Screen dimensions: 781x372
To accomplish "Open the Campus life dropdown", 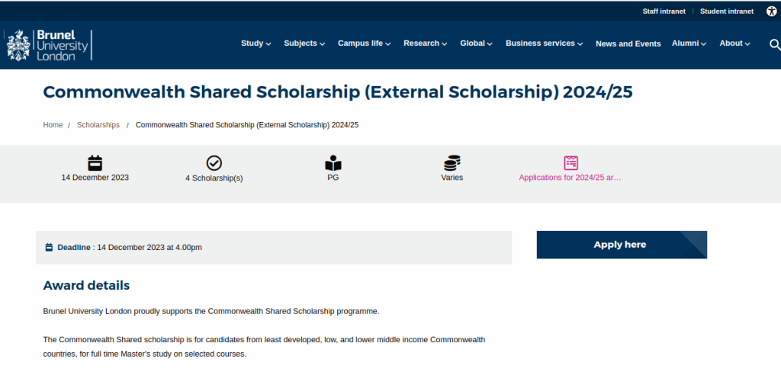I will pos(364,43).
